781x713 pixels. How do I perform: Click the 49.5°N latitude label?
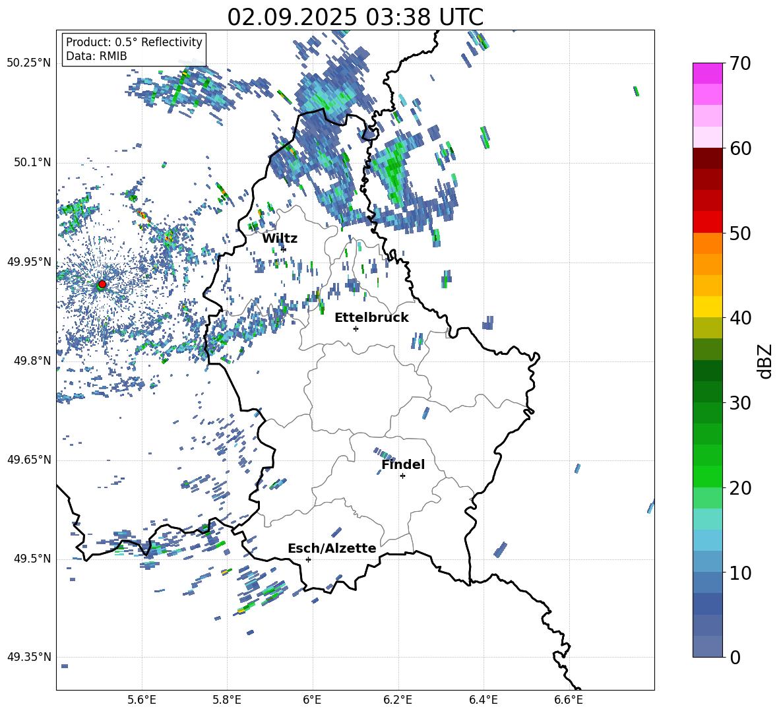point(32,559)
